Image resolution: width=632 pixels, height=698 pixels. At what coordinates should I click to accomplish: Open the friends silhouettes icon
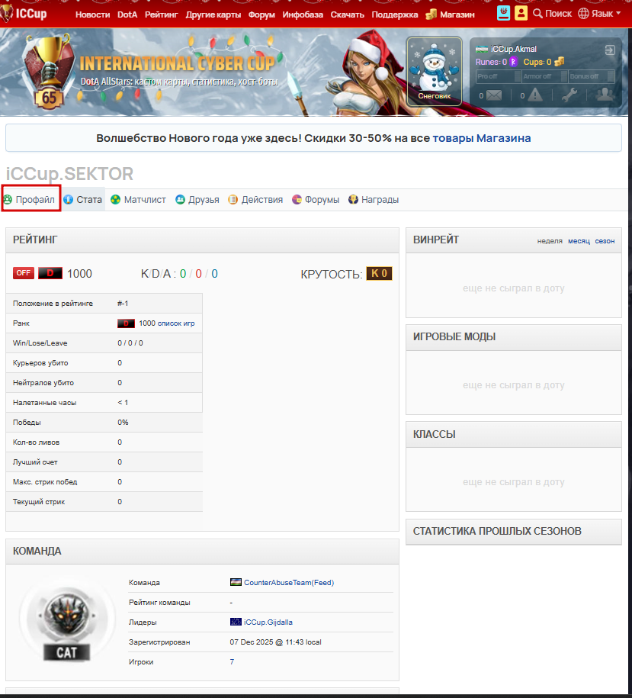click(x=605, y=95)
